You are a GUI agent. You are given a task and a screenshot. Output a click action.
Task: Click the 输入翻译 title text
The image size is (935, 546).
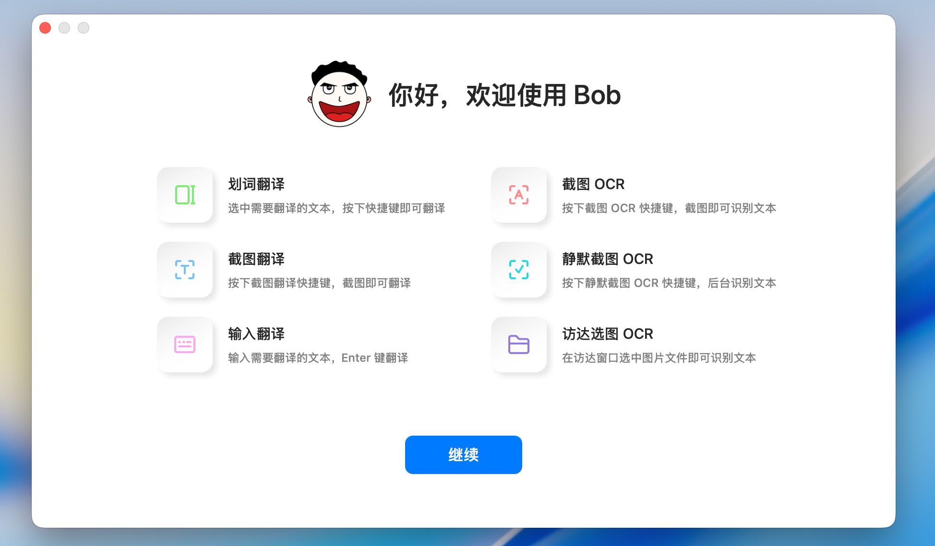click(x=256, y=334)
